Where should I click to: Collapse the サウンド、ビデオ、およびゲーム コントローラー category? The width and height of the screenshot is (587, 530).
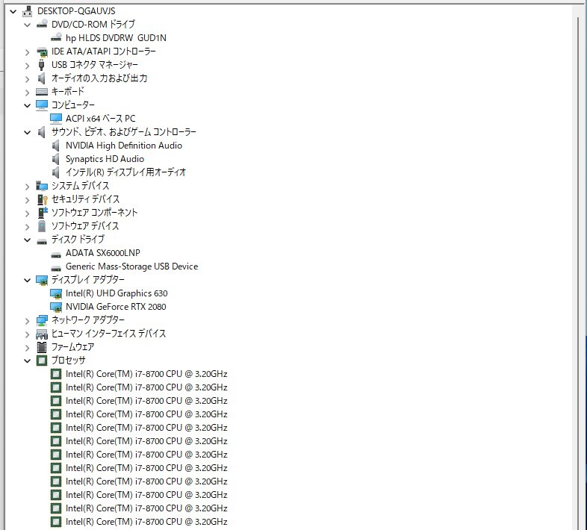(27, 133)
